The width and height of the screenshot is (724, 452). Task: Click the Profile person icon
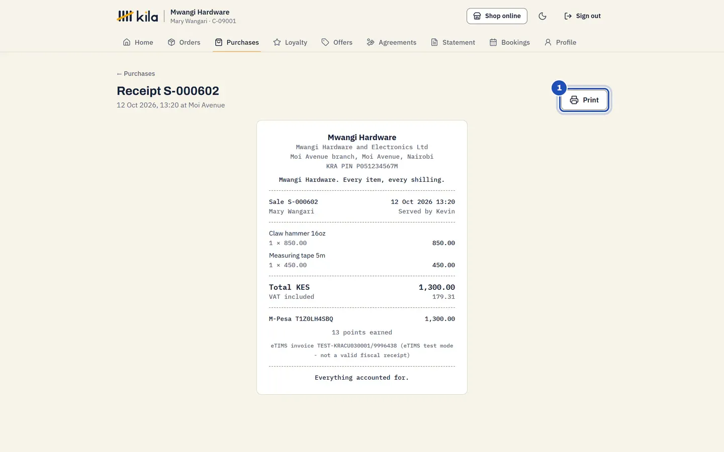coord(548,42)
